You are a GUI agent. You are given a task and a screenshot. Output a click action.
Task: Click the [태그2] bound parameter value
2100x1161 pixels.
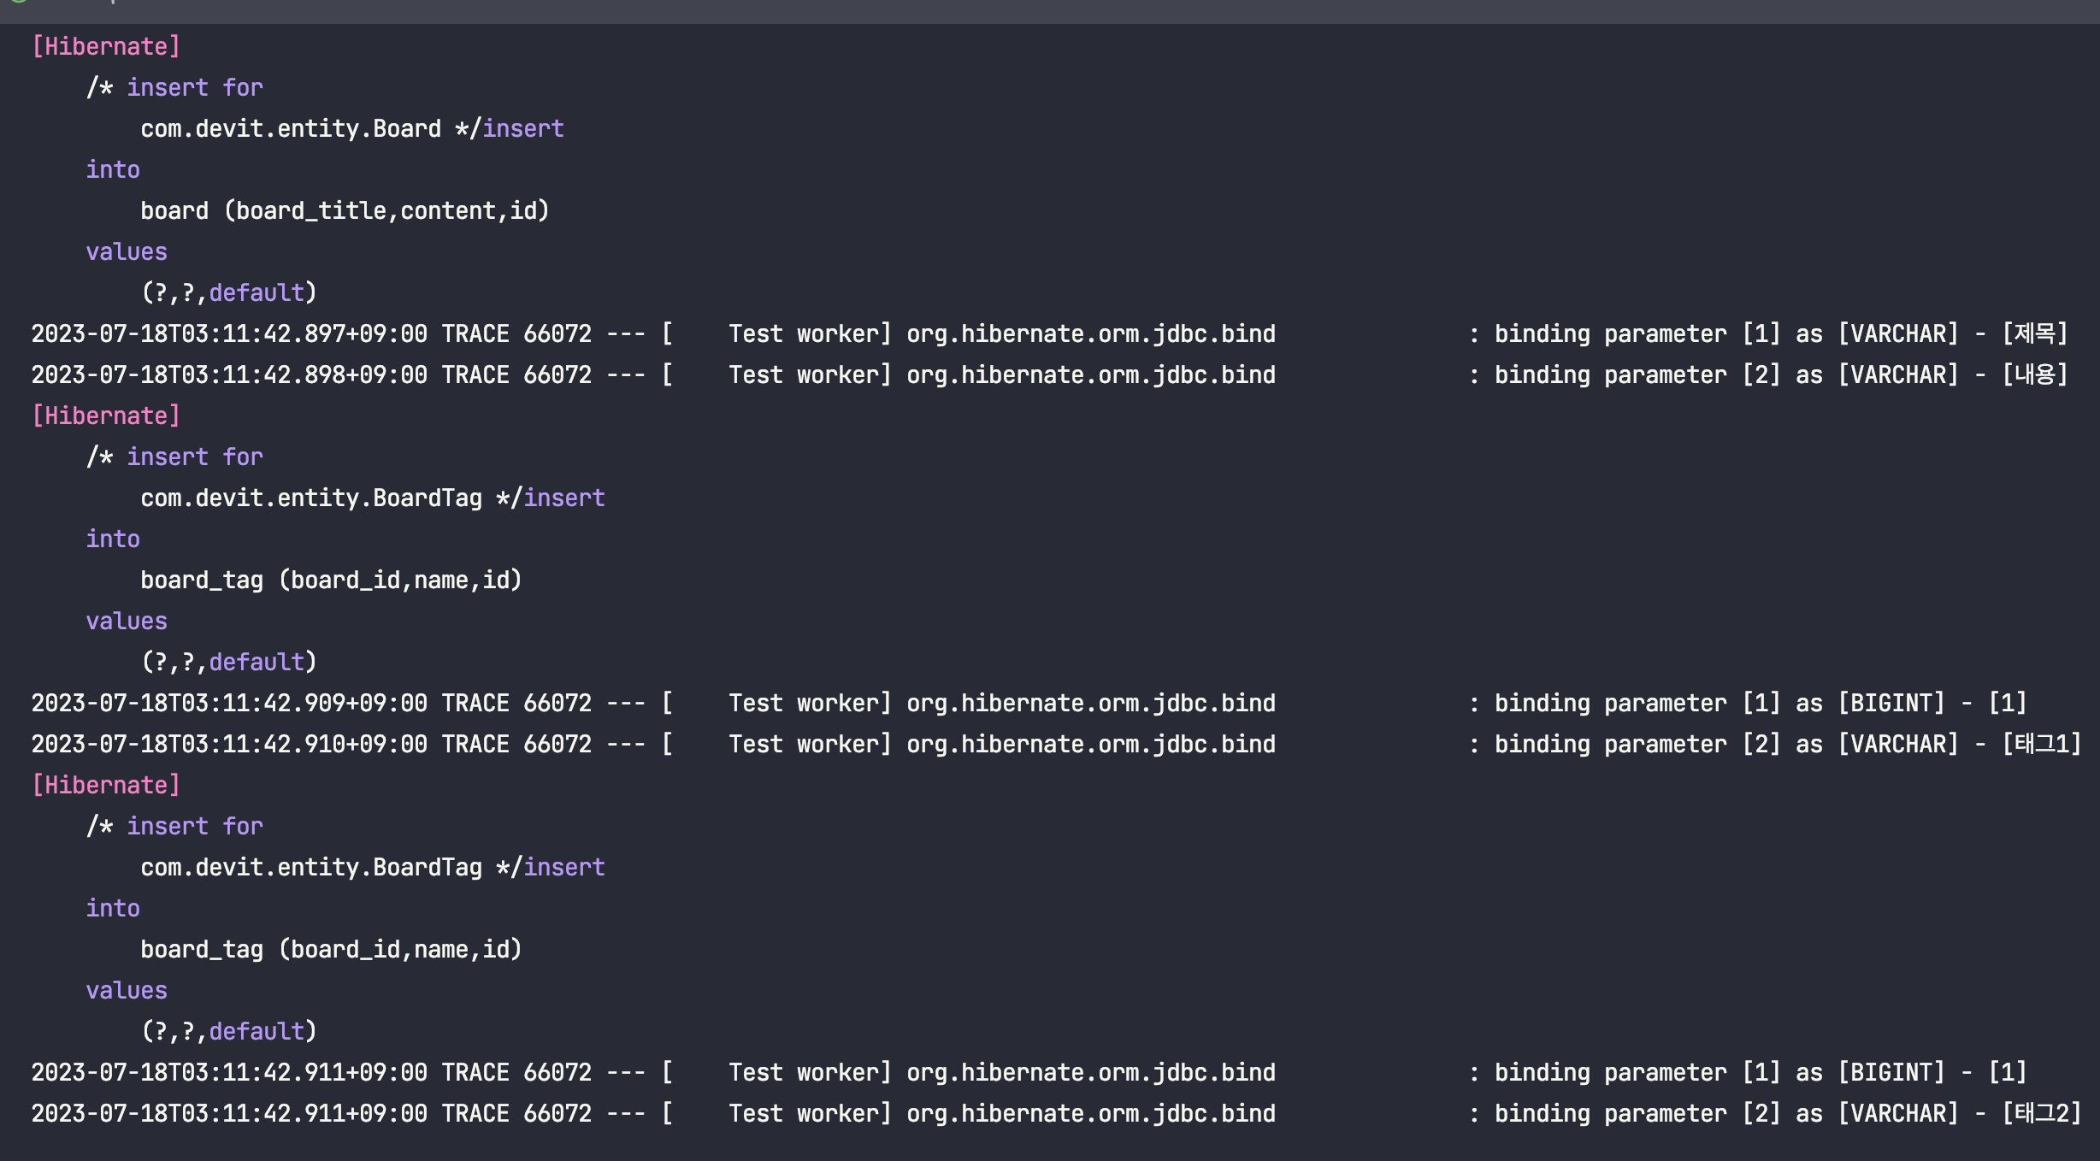[x=2041, y=1113]
